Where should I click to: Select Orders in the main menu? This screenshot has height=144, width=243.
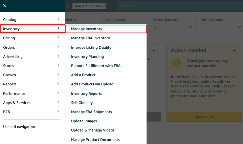[x=9, y=47]
